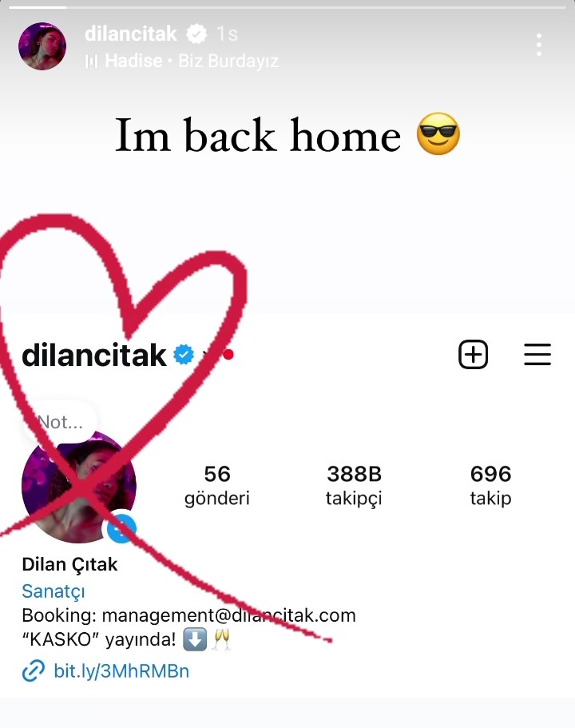The image size is (575, 728).
Task: Tap the blue plus badge on profile photo
Action: pyautogui.click(x=121, y=528)
